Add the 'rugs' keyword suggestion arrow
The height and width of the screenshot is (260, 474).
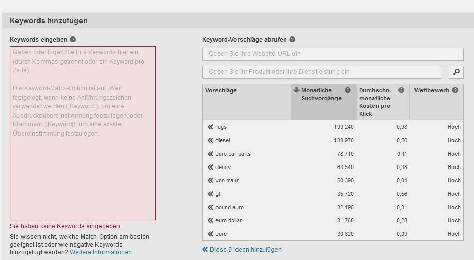(210, 127)
